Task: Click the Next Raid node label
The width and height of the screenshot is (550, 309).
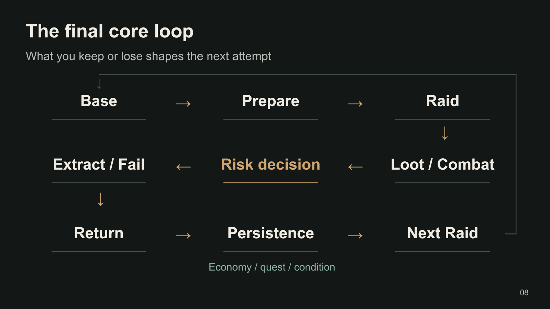Action: pyautogui.click(x=443, y=233)
